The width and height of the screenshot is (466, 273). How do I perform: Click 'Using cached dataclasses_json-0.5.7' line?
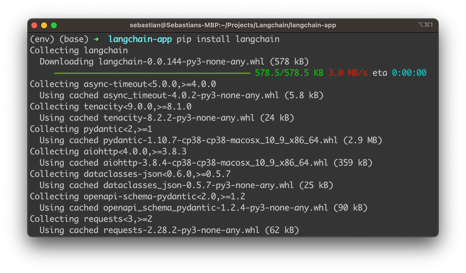pyautogui.click(x=186, y=185)
